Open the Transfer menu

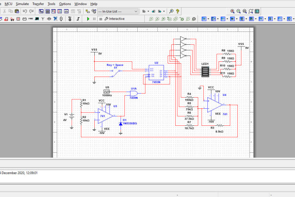pos(38,4)
